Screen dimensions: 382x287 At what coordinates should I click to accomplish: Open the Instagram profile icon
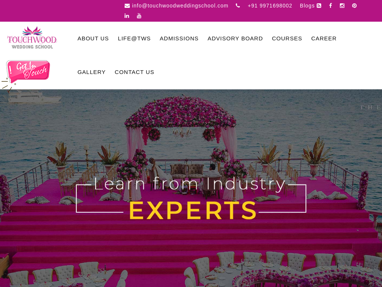[x=342, y=6]
